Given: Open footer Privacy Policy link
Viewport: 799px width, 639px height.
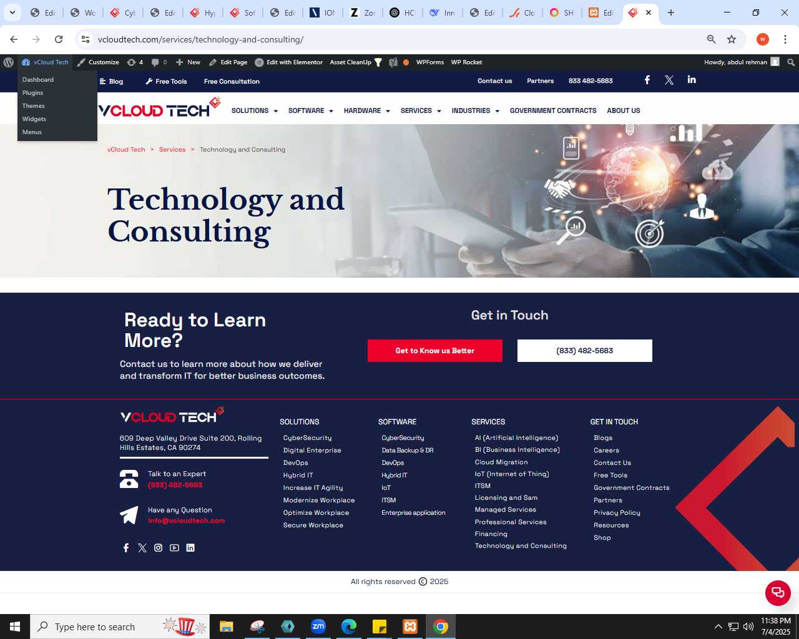Looking at the screenshot, I should click(x=617, y=513).
